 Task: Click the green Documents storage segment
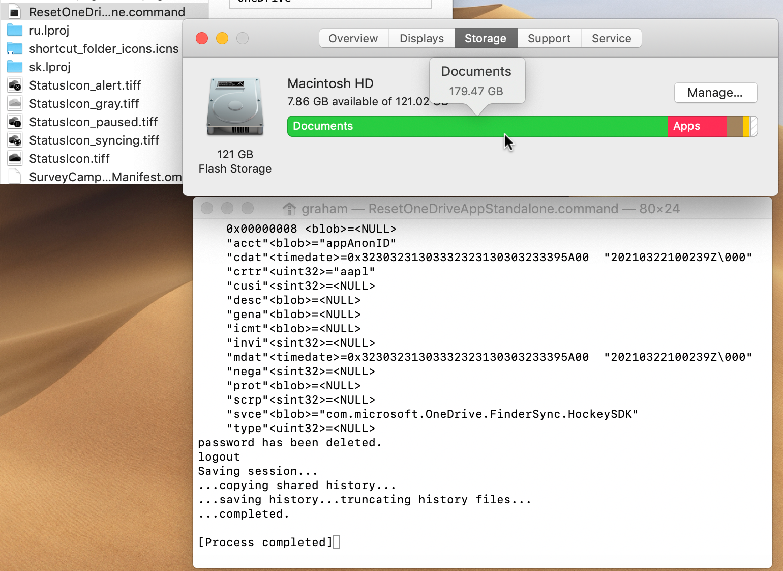coord(477,126)
